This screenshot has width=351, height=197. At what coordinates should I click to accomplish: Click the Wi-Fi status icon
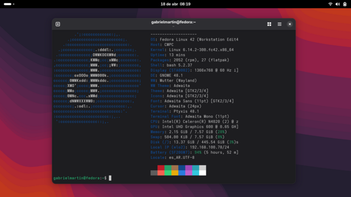(330, 4)
